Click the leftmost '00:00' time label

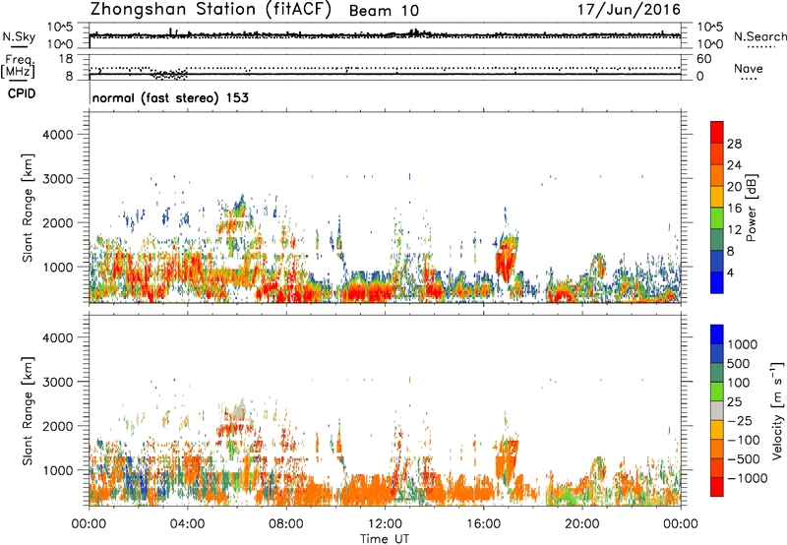point(89,524)
